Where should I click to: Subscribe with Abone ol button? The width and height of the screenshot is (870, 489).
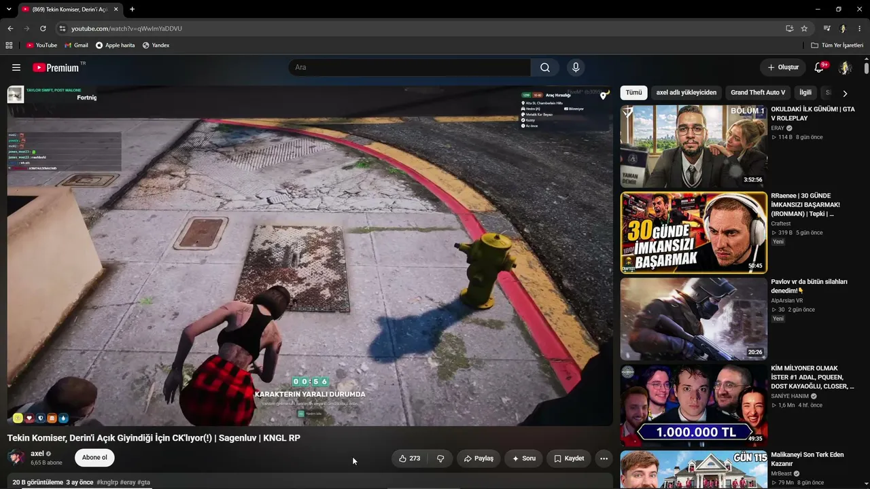point(94,458)
